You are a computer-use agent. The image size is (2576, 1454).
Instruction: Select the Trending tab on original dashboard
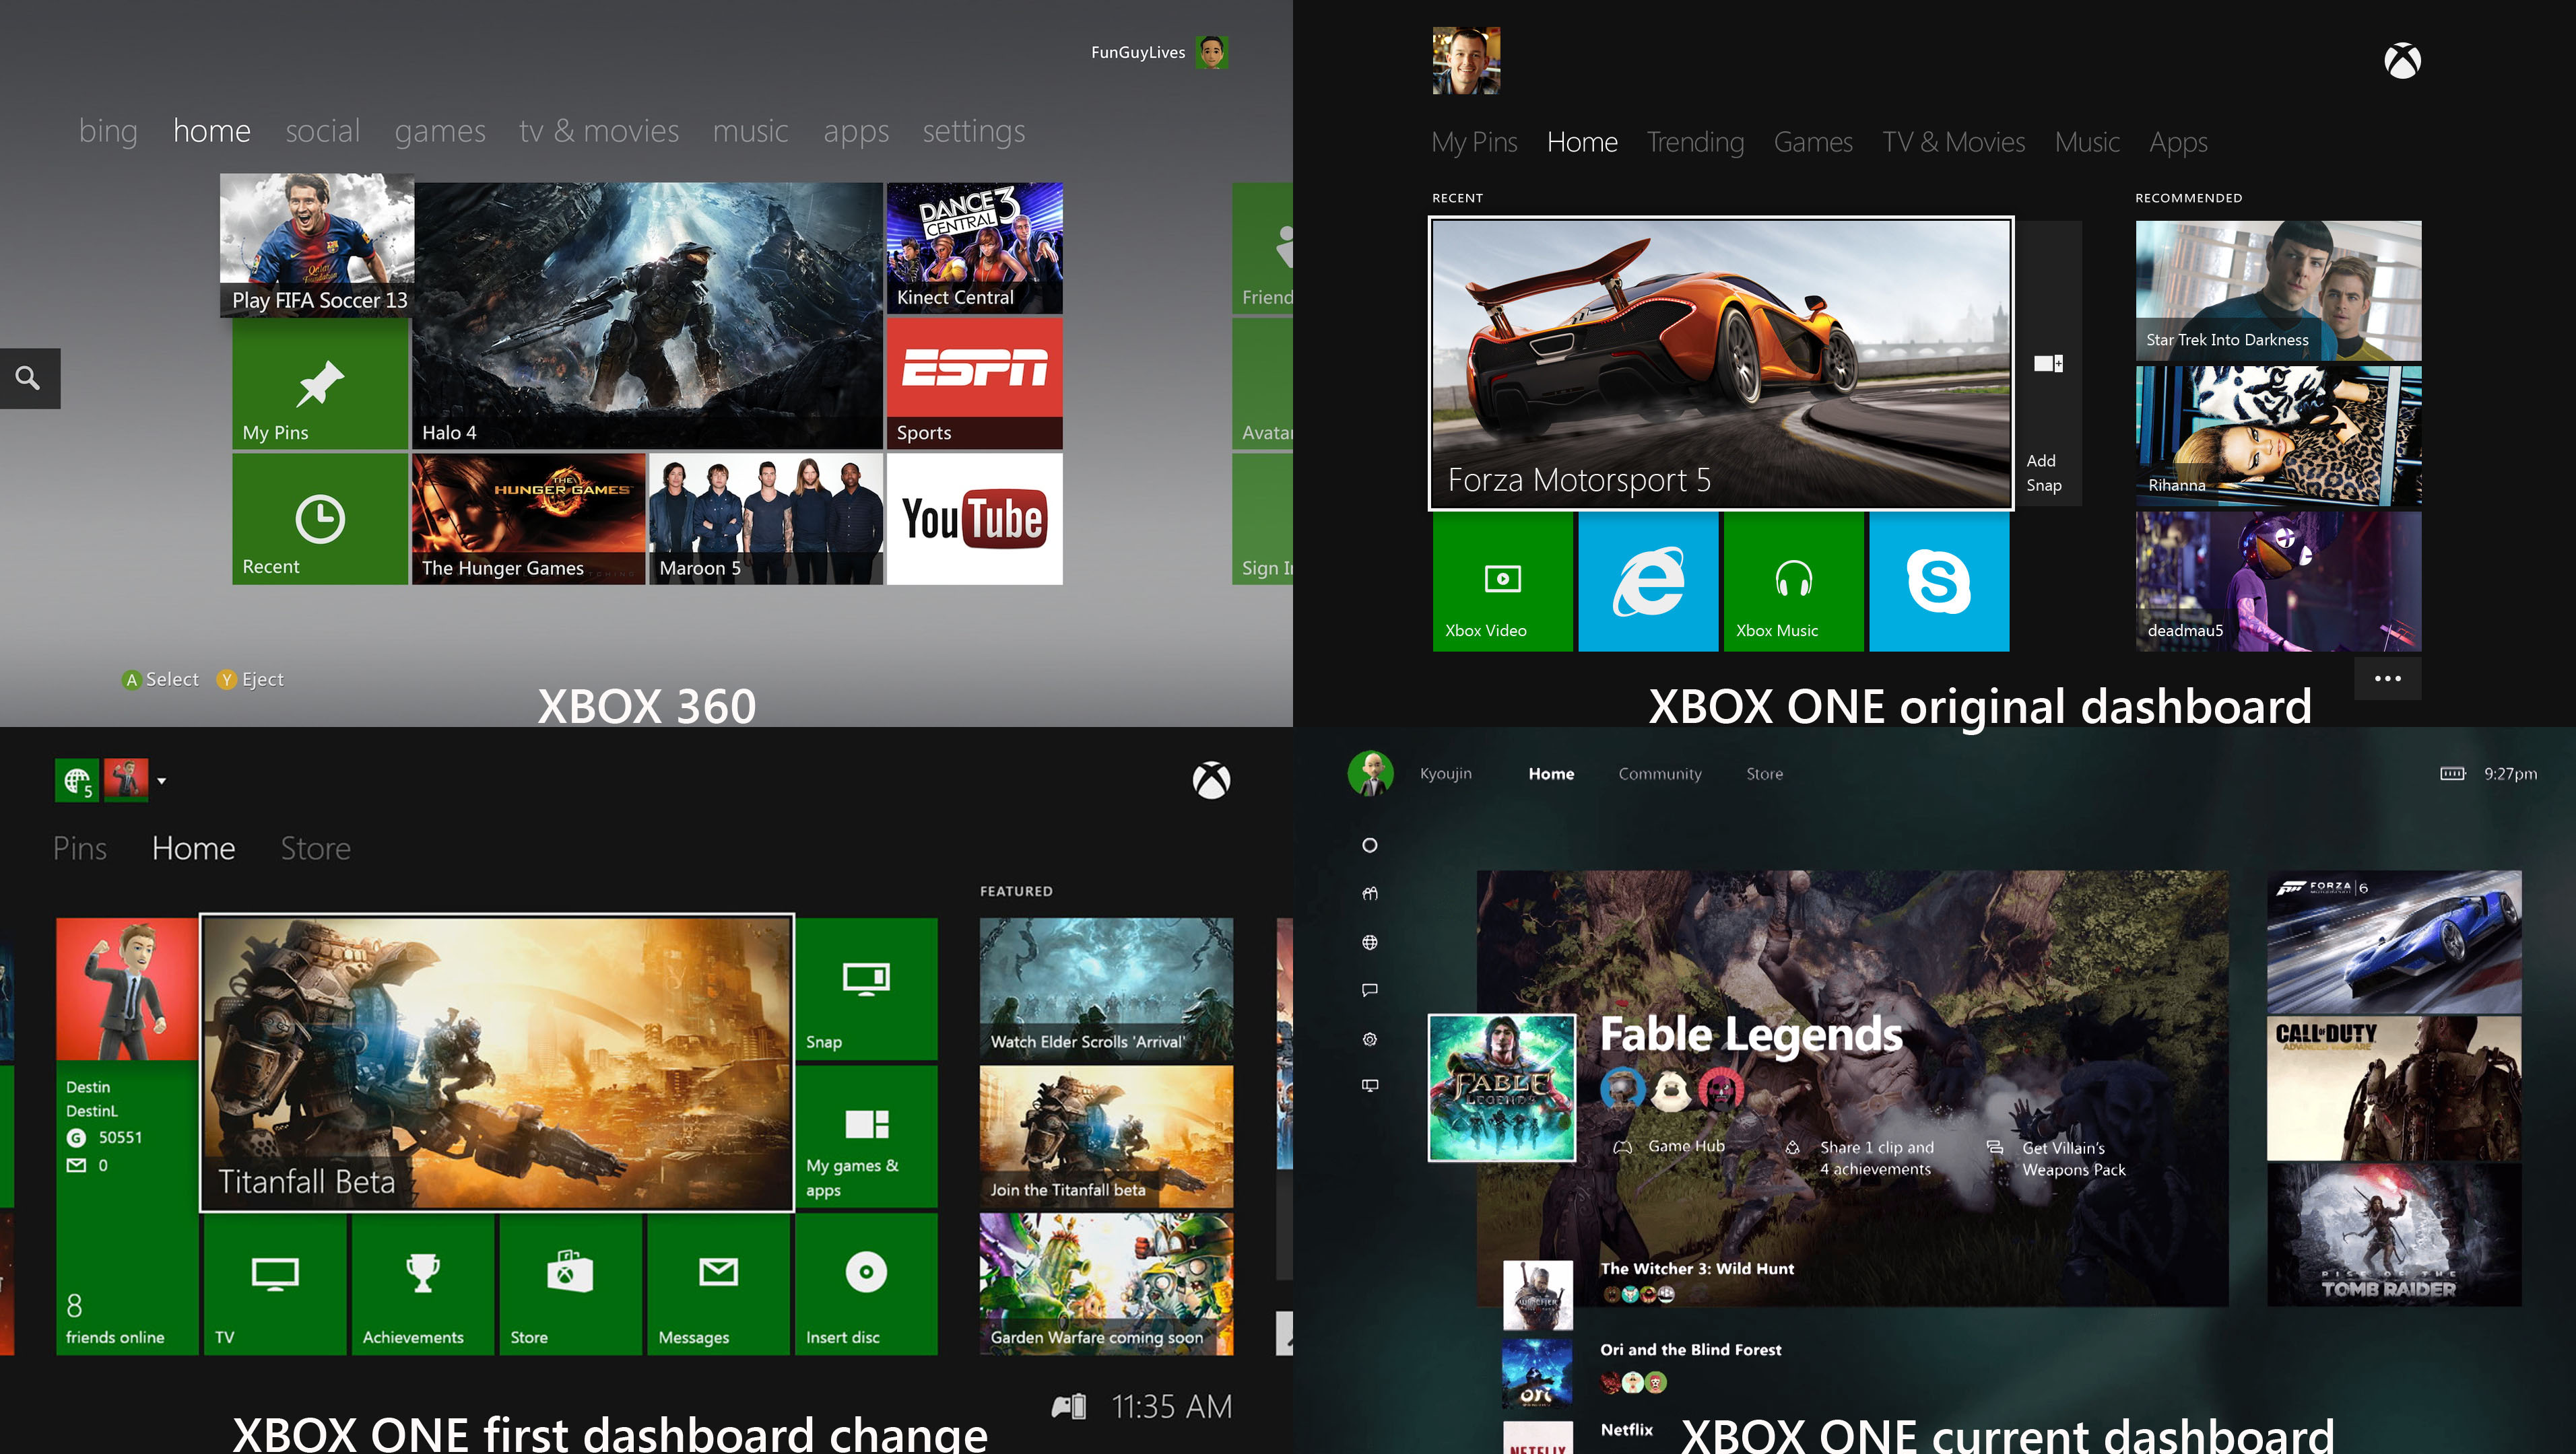tap(1695, 142)
